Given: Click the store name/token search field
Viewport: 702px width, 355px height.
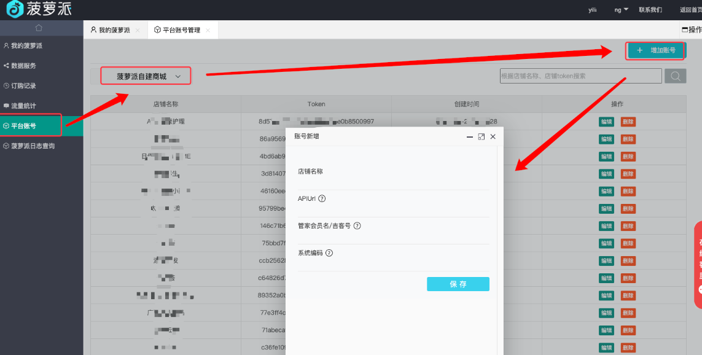Looking at the screenshot, I should click(x=580, y=76).
